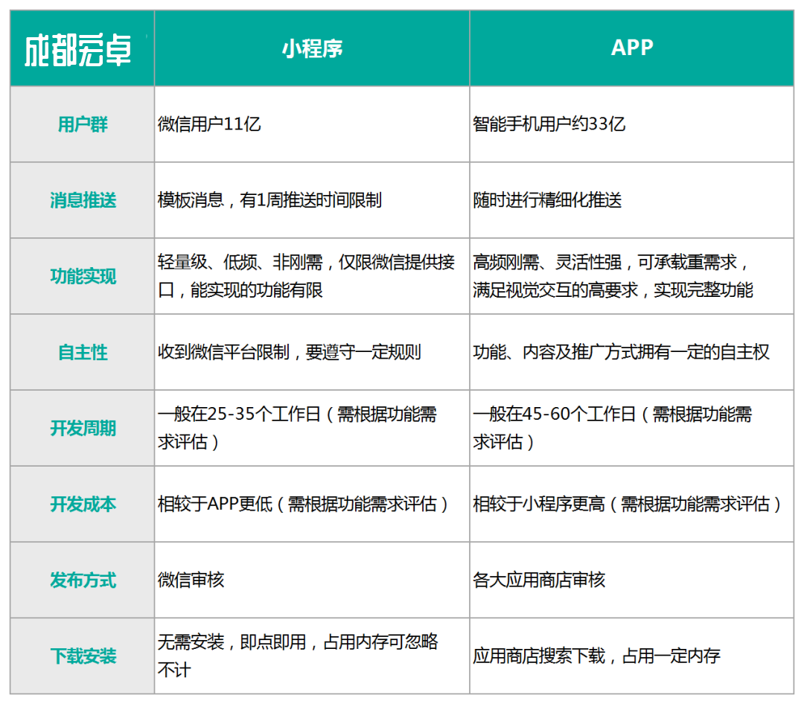Select cell 功能、内容及推广方式拥有一定的自主权
804x704 pixels.
(632, 352)
